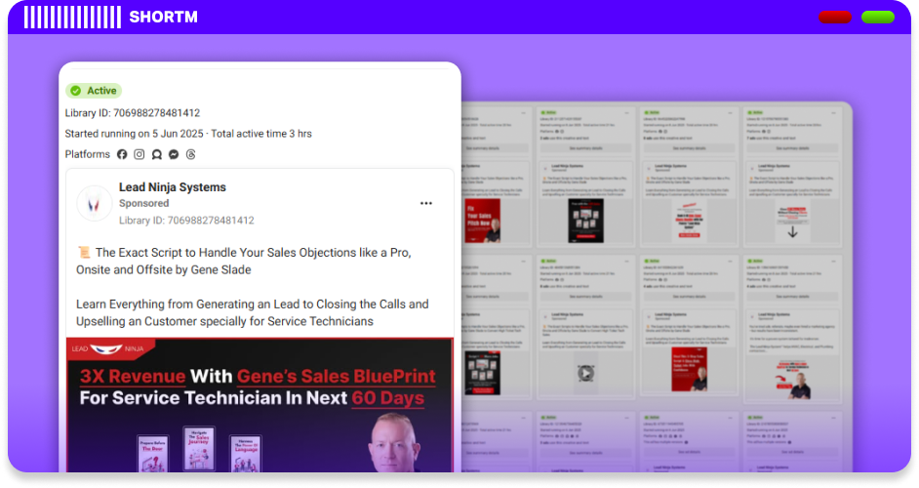Image resolution: width=919 pixels, height=488 pixels.
Task: Click the Harness The Power Of Language book cover
Action: [x=245, y=454]
